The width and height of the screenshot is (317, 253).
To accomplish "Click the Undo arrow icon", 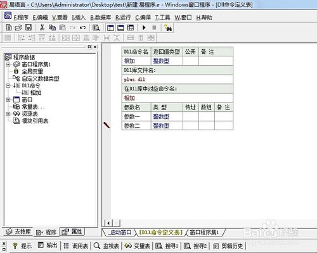I will (x=83, y=28).
